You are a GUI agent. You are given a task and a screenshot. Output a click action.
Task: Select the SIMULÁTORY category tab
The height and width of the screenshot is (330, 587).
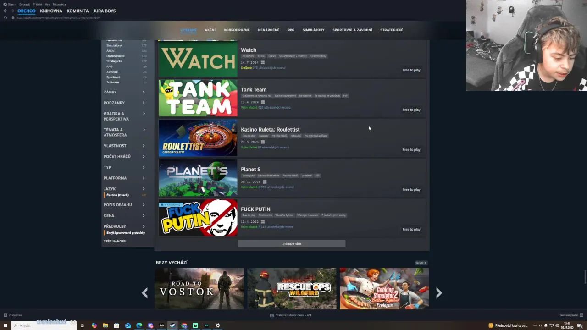313,30
